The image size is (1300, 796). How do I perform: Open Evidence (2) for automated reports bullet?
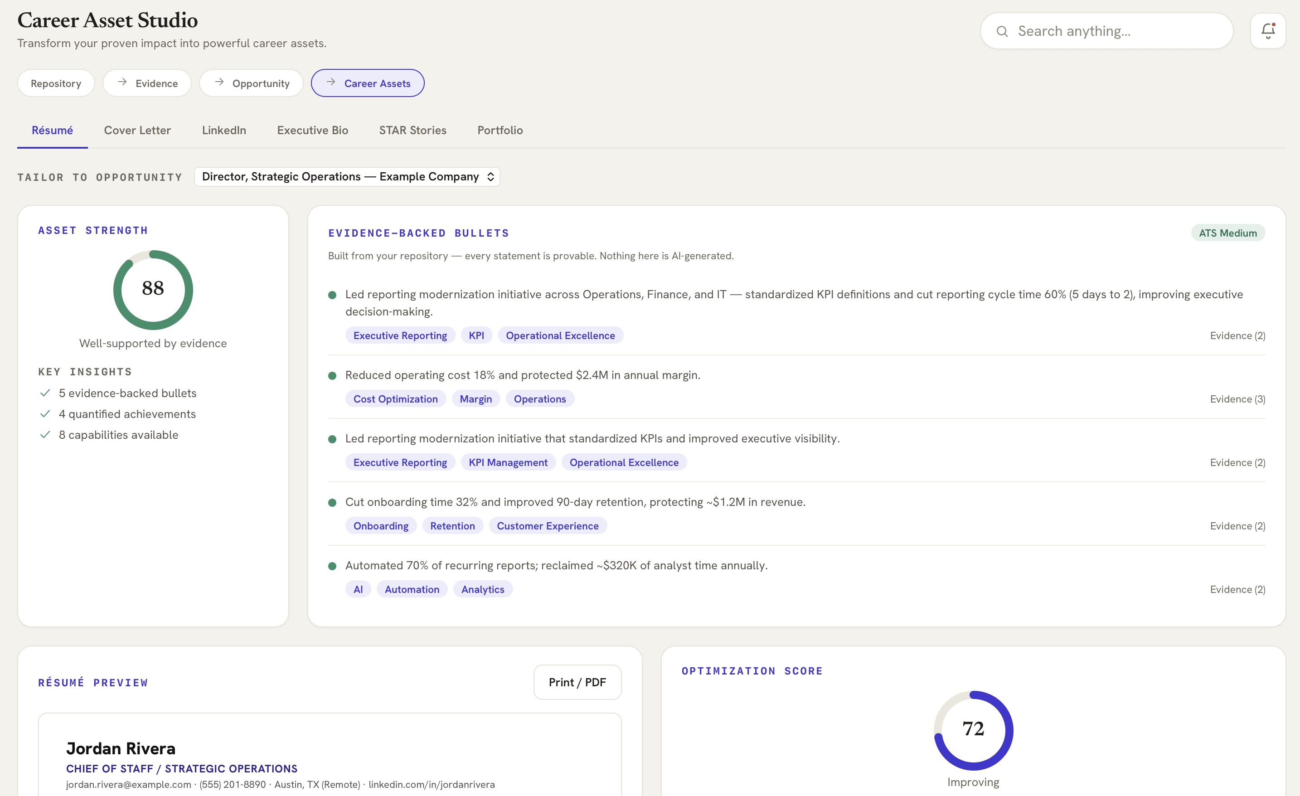[1237, 589]
